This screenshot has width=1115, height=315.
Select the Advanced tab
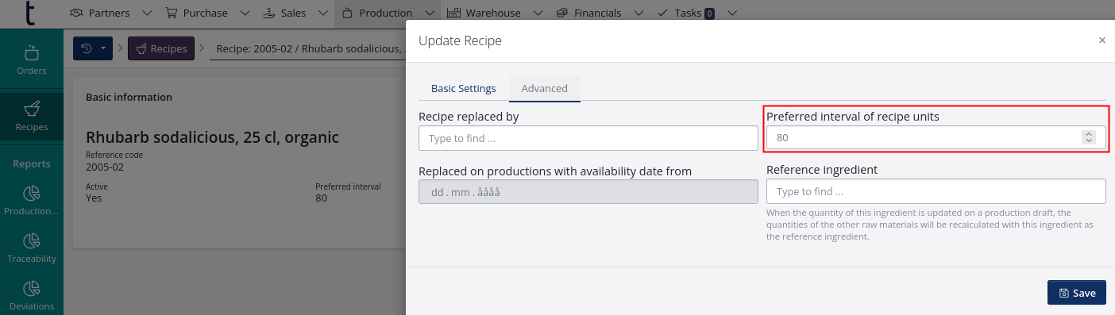[x=545, y=88]
